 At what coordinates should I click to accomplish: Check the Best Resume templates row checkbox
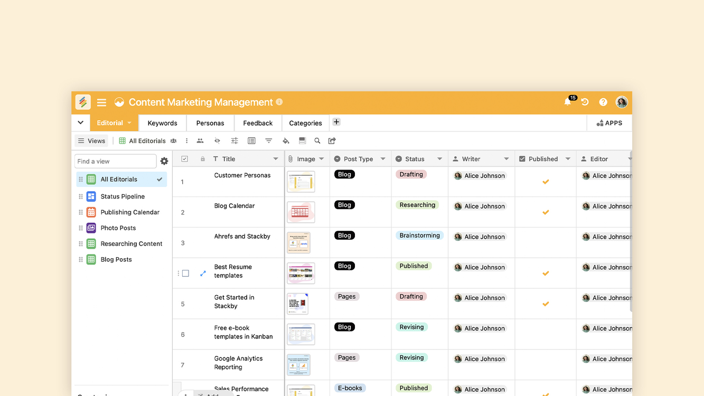pyautogui.click(x=185, y=274)
